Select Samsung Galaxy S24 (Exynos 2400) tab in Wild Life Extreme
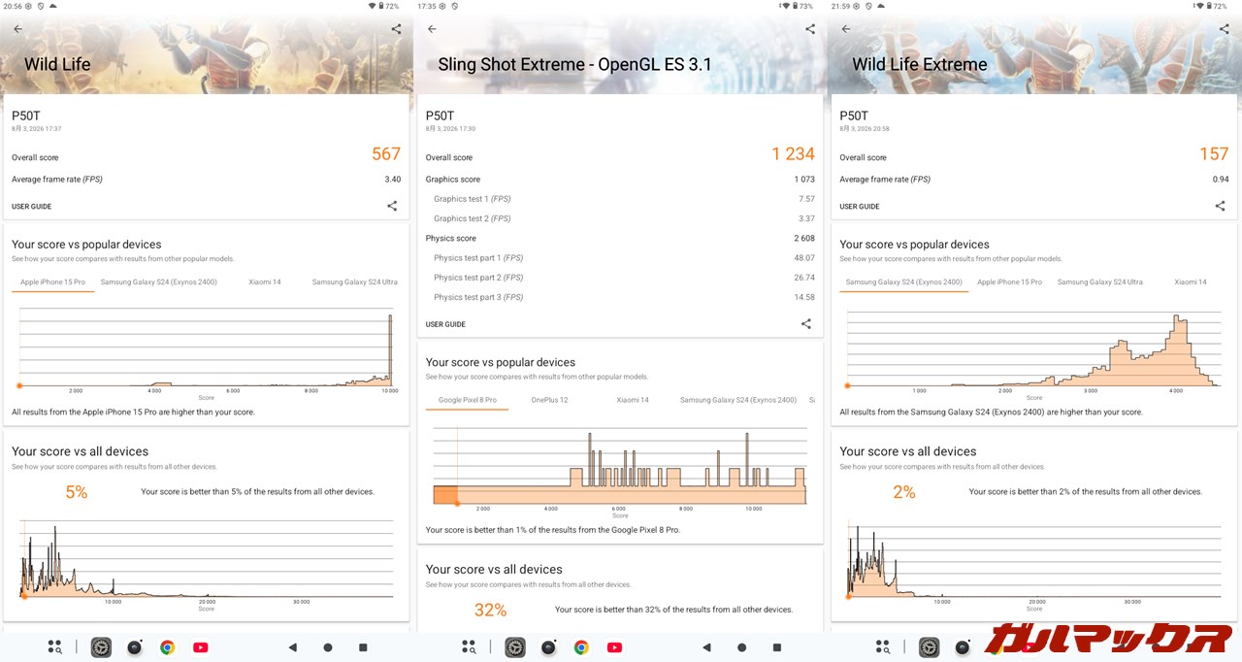The width and height of the screenshot is (1242, 662). [903, 282]
